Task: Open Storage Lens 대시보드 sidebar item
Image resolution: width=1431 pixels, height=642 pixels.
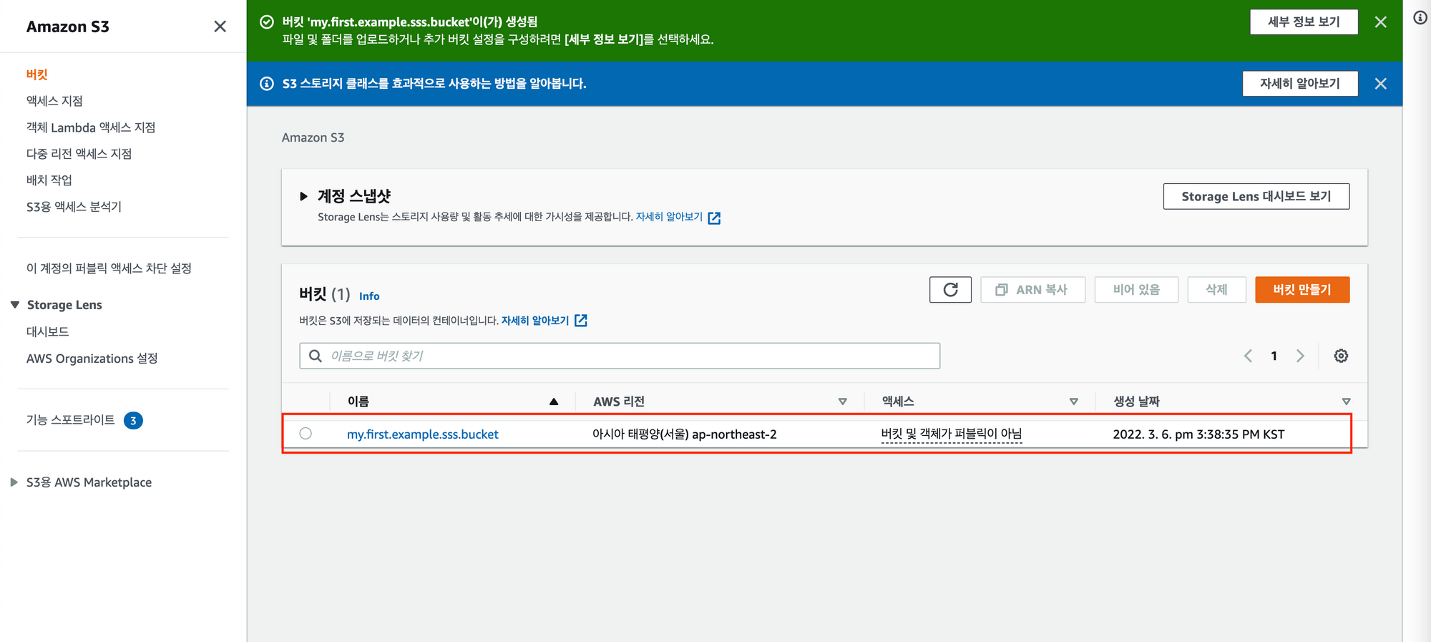Action: (x=48, y=332)
